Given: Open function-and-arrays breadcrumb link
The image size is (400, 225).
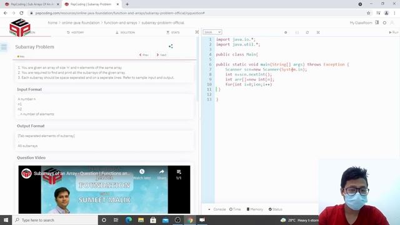Looking at the screenshot, I should click(x=121, y=22).
